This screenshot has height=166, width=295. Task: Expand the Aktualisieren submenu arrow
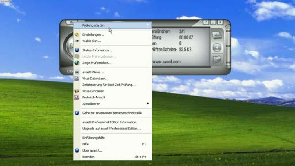click(148, 104)
